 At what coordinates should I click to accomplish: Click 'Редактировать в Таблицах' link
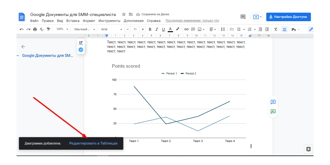[93, 143]
